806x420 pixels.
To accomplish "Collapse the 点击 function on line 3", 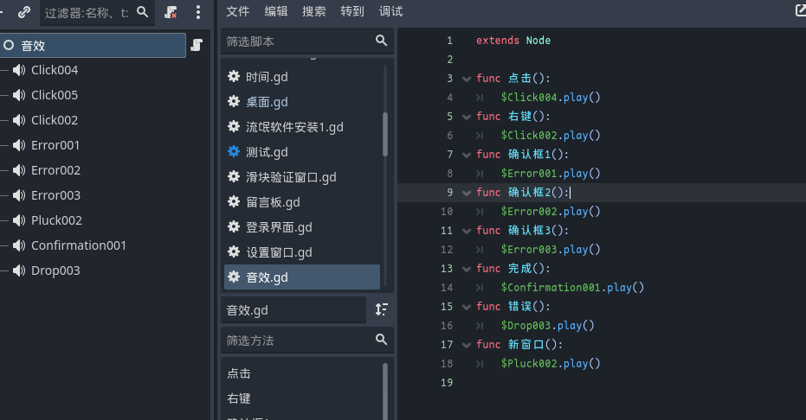I will pyautogui.click(x=467, y=79).
